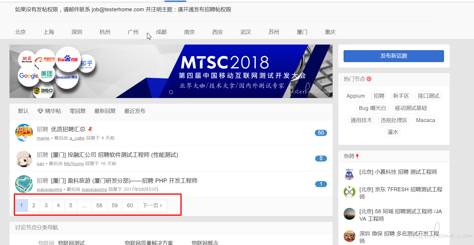
Task: Open user MeYoung's profile link
Action: 74,164
